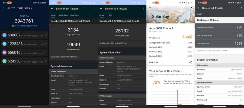The image size is (244, 108).
Task: Tap back arrow on Geekbench 6 CPU screen
Action: coord(52,9)
